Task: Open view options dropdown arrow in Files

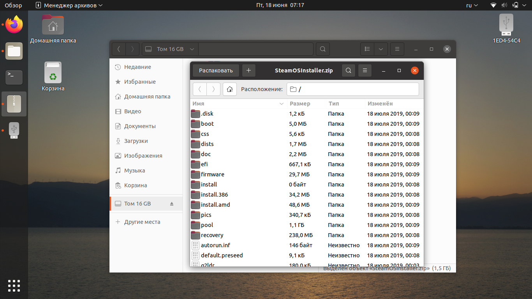Action: pyautogui.click(x=381, y=49)
